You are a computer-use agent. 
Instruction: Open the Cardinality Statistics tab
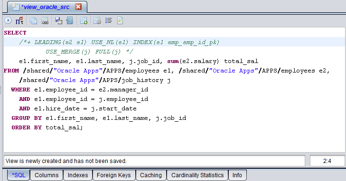[x=197, y=175]
